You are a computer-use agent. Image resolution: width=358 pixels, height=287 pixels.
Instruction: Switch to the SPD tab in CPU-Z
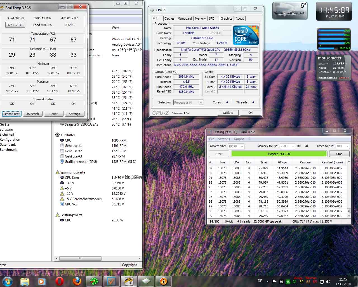(212, 18)
